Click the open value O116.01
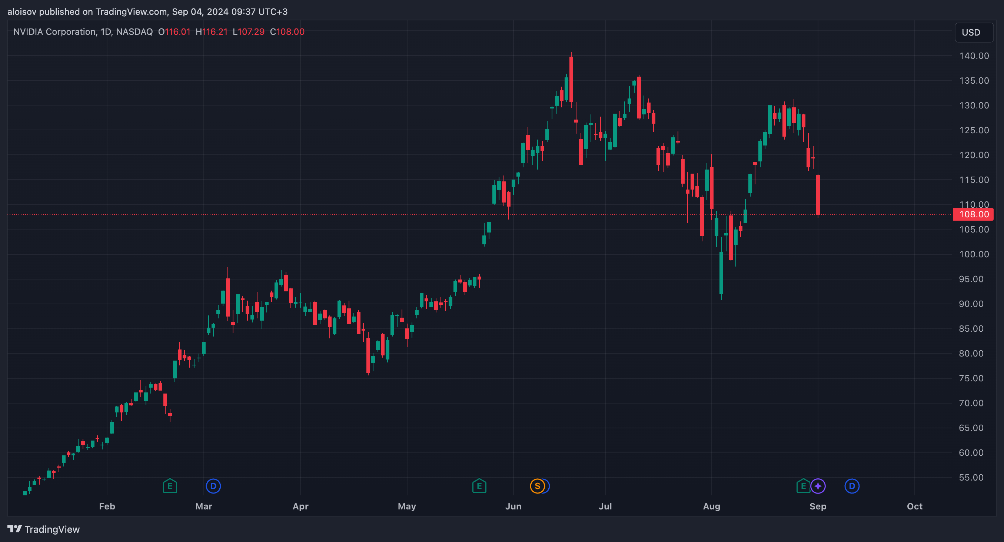 point(174,31)
